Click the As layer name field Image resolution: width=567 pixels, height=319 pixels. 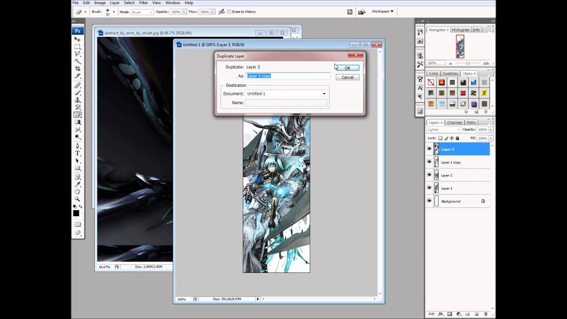288,76
